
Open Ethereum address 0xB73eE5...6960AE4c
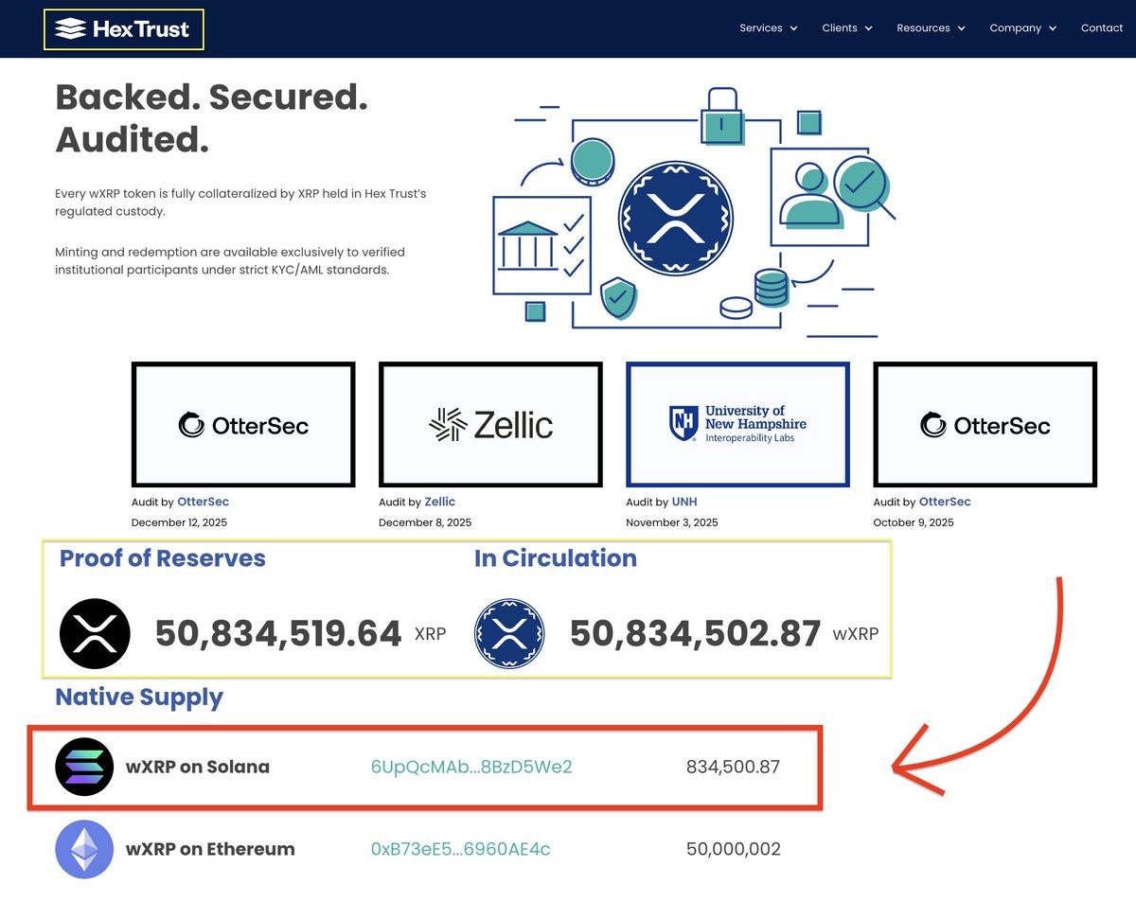460,849
